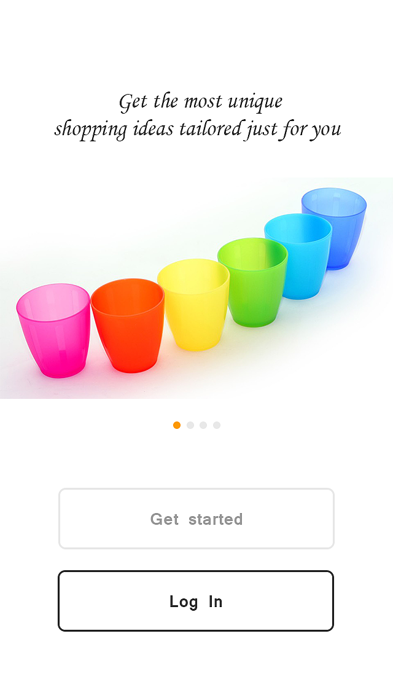Jump to the second carousel page dot

click(190, 425)
